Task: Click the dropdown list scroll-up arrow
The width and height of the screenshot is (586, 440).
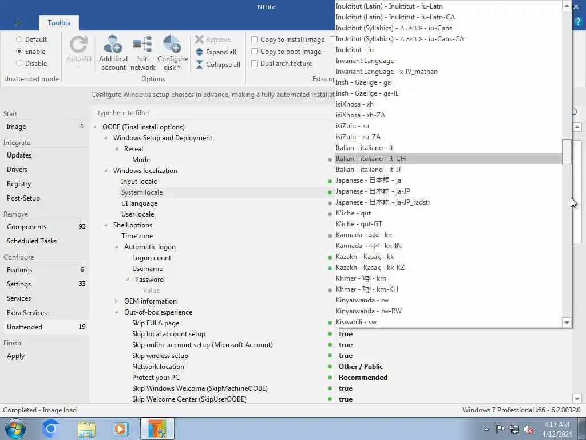Action: [x=567, y=6]
